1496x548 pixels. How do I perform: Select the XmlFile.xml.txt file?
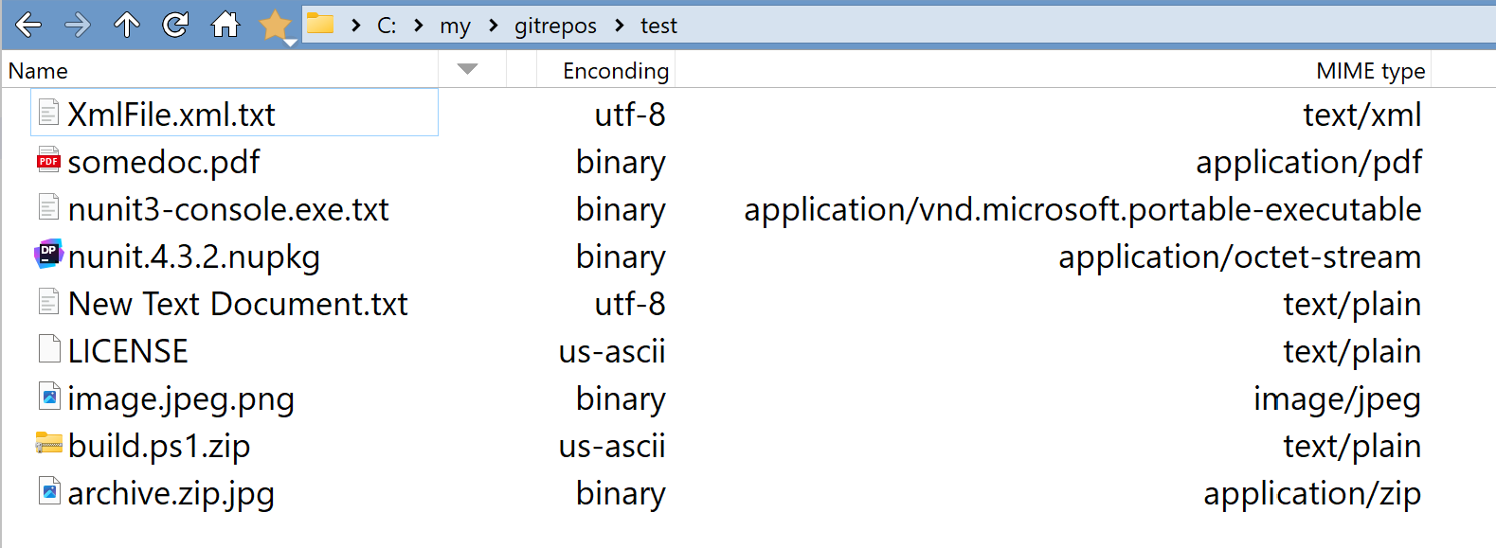(171, 115)
